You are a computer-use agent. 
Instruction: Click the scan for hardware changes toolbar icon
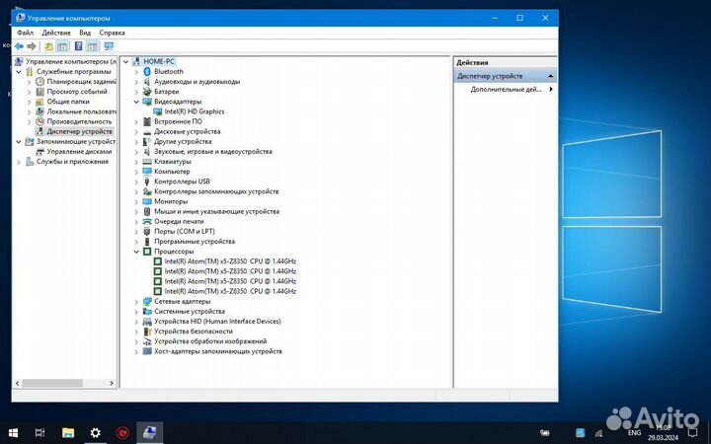pyautogui.click(x=109, y=45)
